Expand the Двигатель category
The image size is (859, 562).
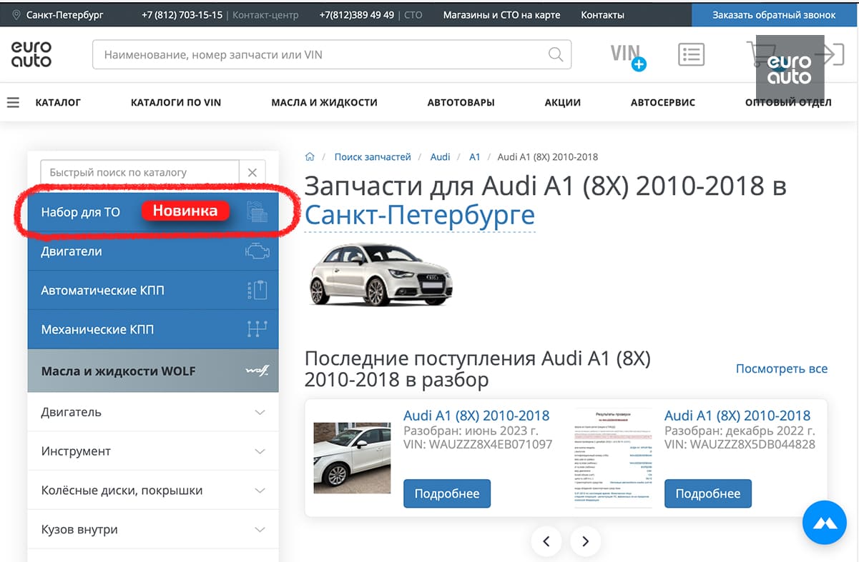click(153, 412)
